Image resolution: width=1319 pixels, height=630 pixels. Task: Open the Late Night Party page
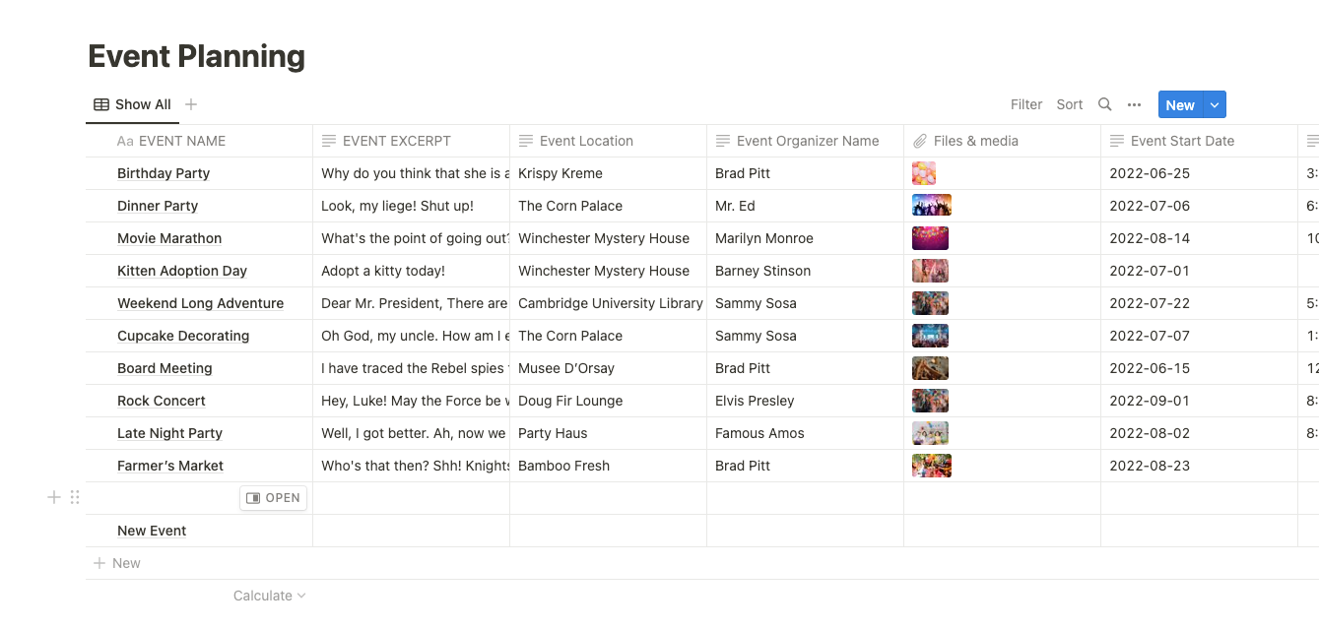click(x=169, y=433)
